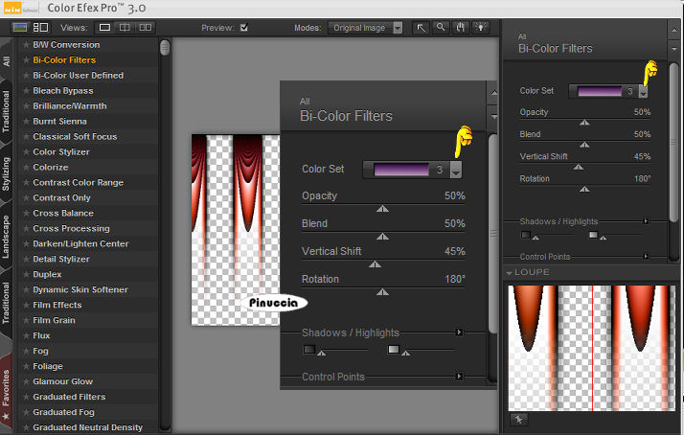Click the filter list vertical scrollbar

(x=165, y=47)
